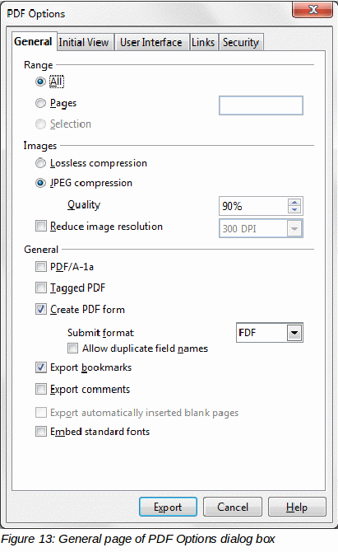Uncheck Create PDF form checkbox
The width and height of the screenshot is (338, 552).
tap(41, 309)
